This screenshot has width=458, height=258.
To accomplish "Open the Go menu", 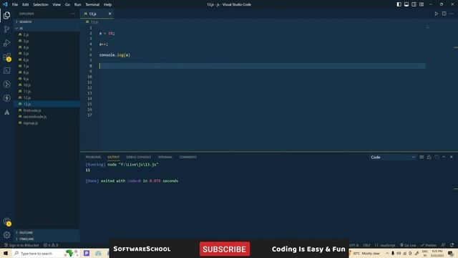I will [67, 4].
